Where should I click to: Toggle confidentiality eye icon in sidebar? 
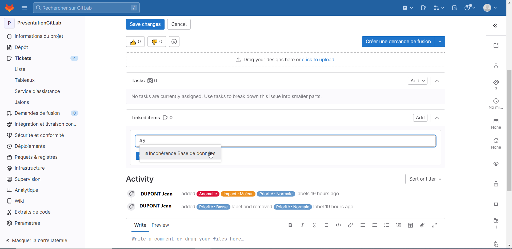[x=496, y=164]
